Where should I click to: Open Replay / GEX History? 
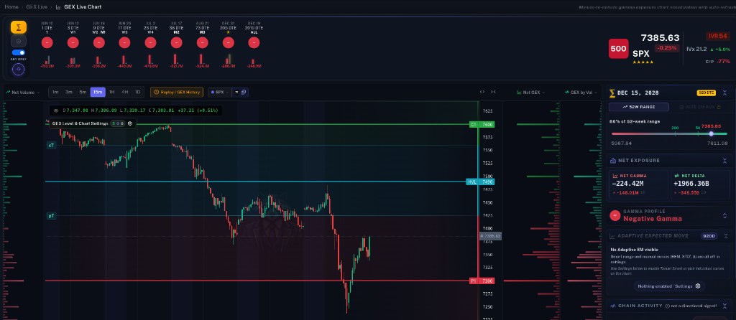point(177,93)
